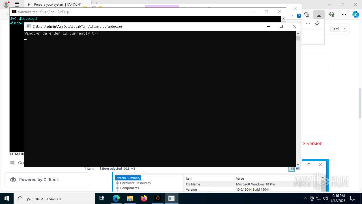Screen dimensions: 362x204
Task: Click '10.0.19044 Build 19044' version value
Action: [253, 190]
